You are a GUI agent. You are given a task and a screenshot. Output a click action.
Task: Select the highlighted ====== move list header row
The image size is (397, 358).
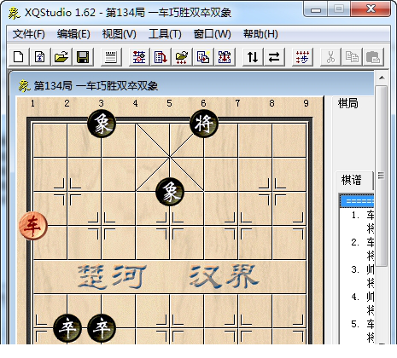coord(357,201)
